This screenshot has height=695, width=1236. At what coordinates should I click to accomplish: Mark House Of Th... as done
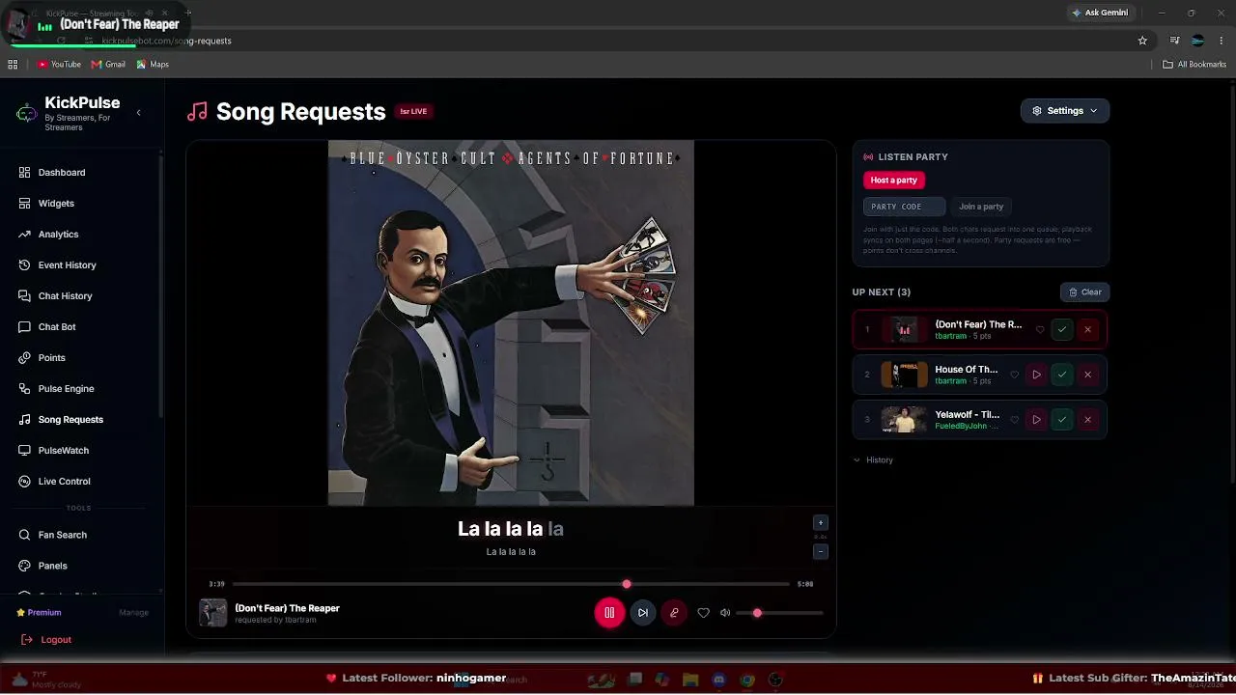click(x=1062, y=375)
